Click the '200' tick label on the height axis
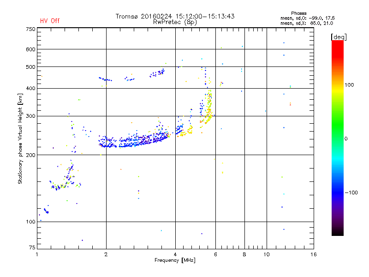Screen dimensions: 369x277 (x=30, y=155)
